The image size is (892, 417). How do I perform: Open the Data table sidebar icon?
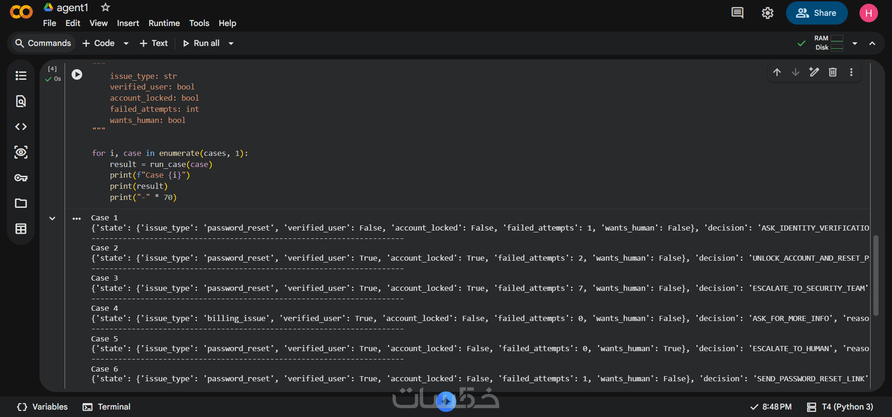[x=21, y=229]
